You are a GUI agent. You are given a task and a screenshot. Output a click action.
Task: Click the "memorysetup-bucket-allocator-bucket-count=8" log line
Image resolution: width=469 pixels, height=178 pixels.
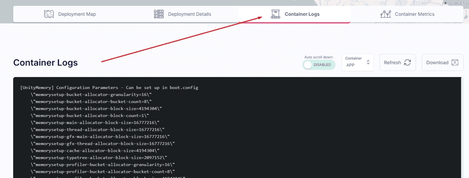tap(91, 101)
